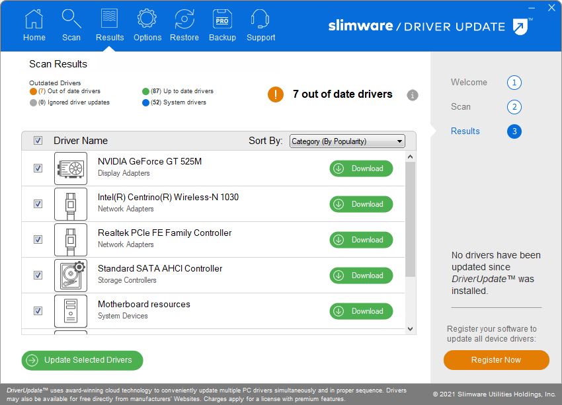Click the scroll up arrow of driver list

click(410, 157)
